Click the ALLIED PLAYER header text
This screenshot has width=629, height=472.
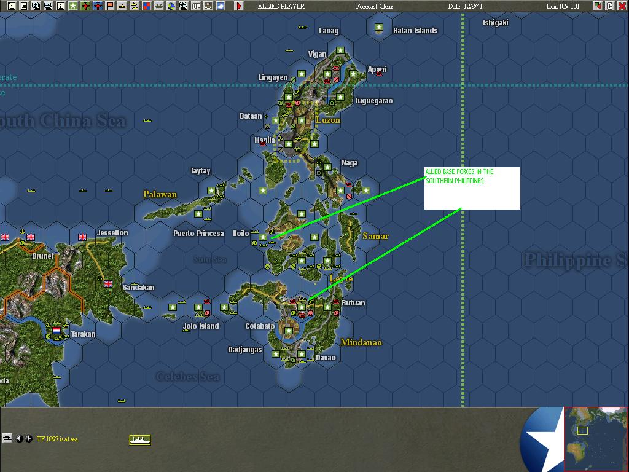point(281,6)
